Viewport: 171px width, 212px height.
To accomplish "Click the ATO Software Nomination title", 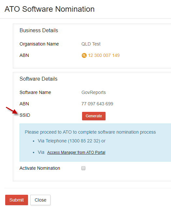I will 50,9.
